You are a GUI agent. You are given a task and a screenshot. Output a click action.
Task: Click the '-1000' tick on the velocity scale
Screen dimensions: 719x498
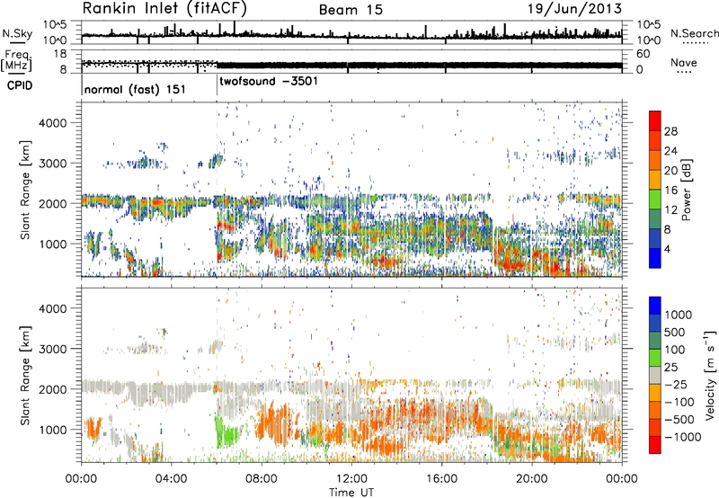(x=682, y=437)
